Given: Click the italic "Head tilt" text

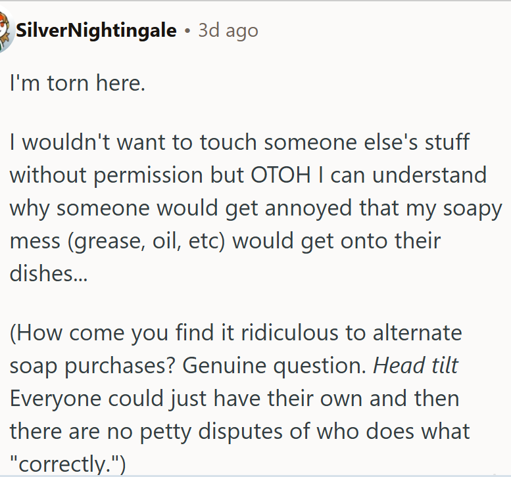Looking at the screenshot, I should click(x=416, y=365).
